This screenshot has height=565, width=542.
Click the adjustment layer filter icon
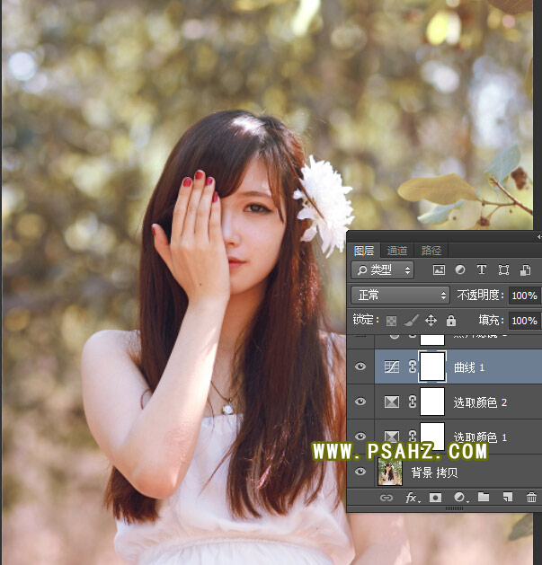[460, 269]
